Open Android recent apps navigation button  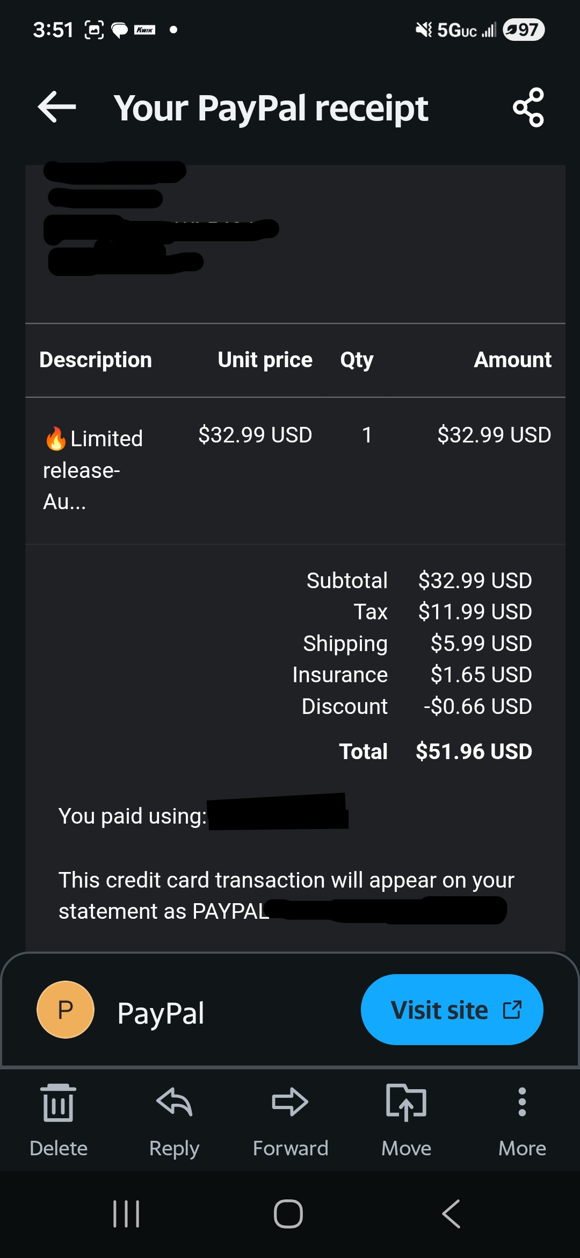(126, 1214)
